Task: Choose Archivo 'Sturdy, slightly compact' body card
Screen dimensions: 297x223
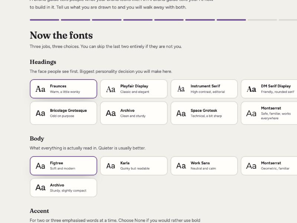Action: click(x=63, y=188)
